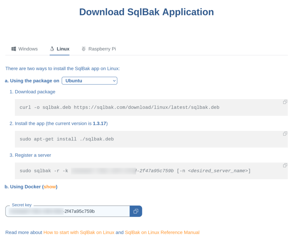Click the Windows logo icon
This screenshot has height=241, width=292.
13,49
